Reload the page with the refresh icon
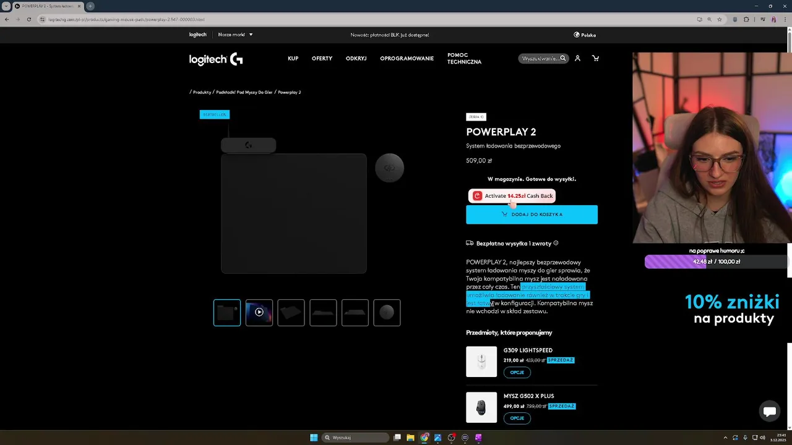The height and width of the screenshot is (445, 792). click(29, 19)
